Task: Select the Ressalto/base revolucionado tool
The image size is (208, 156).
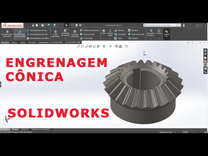Action: (x=19, y=34)
